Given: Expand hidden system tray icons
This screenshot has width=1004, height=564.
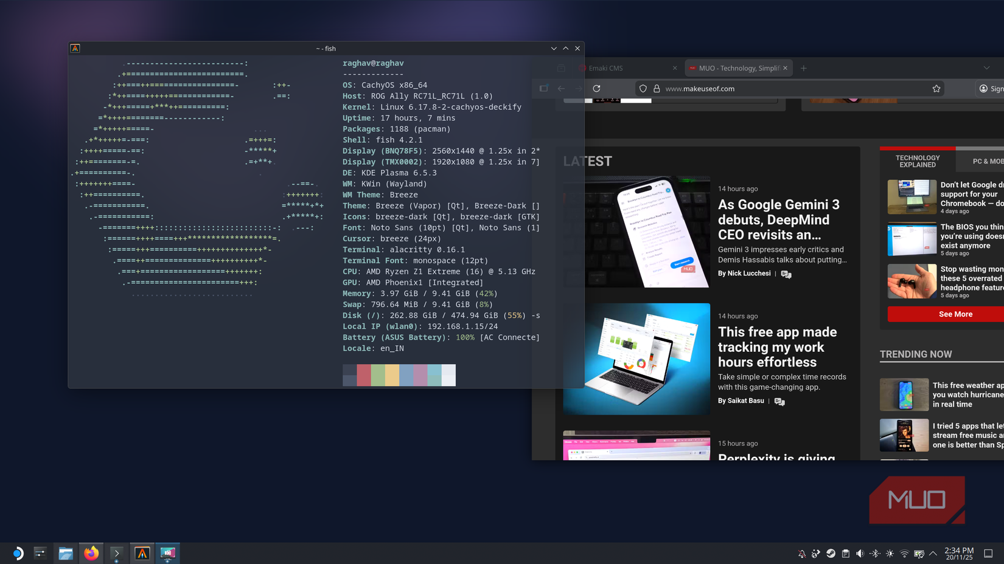Looking at the screenshot, I should pyautogui.click(x=932, y=554).
